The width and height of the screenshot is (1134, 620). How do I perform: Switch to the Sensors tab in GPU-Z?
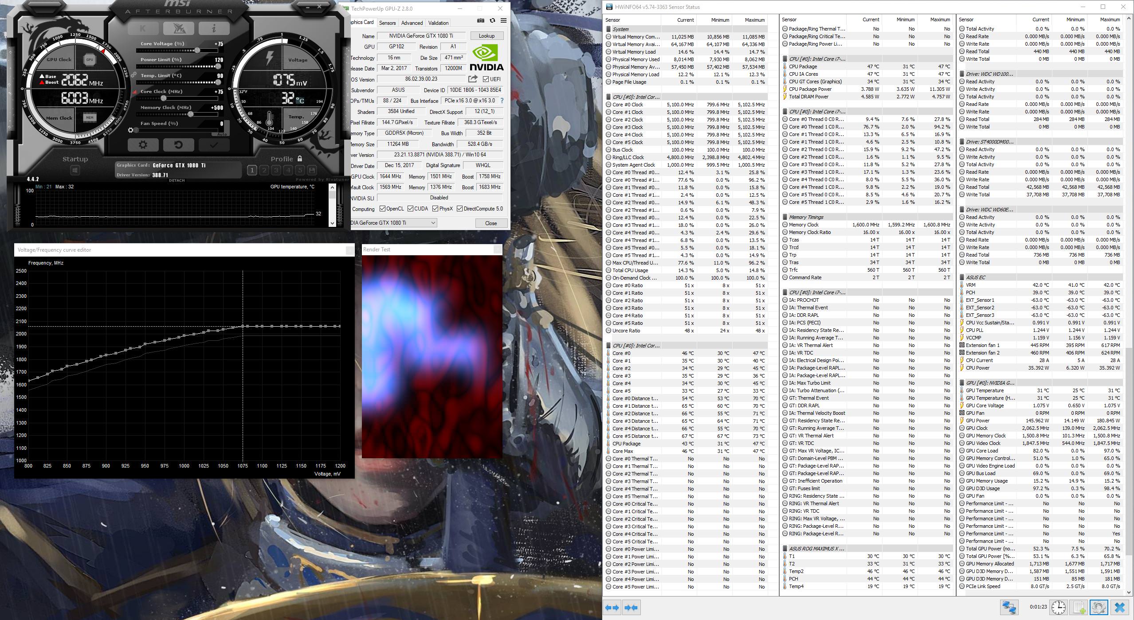click(387, 23)
